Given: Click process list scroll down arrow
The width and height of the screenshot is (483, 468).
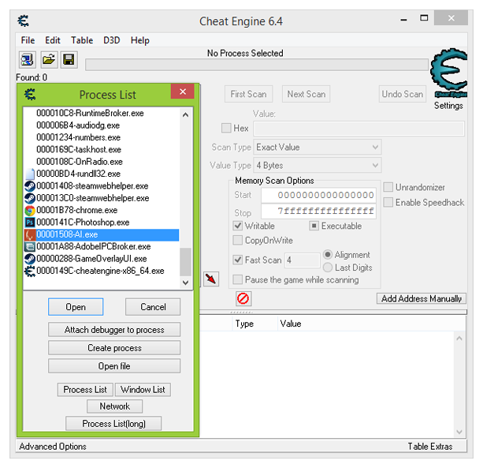Looking at the screenshot, I should click(x=185, y=283).
